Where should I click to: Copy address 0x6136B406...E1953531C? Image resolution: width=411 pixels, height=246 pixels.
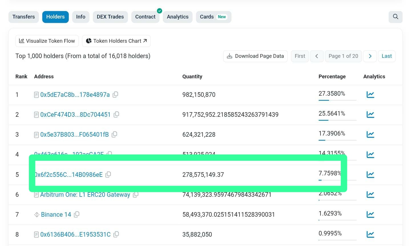[116, 234]
